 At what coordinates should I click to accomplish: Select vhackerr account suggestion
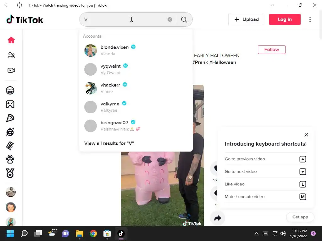[136, 88]
